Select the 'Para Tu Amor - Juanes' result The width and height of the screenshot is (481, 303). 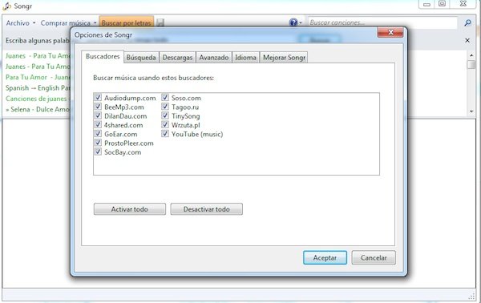(x=38, y=77)
